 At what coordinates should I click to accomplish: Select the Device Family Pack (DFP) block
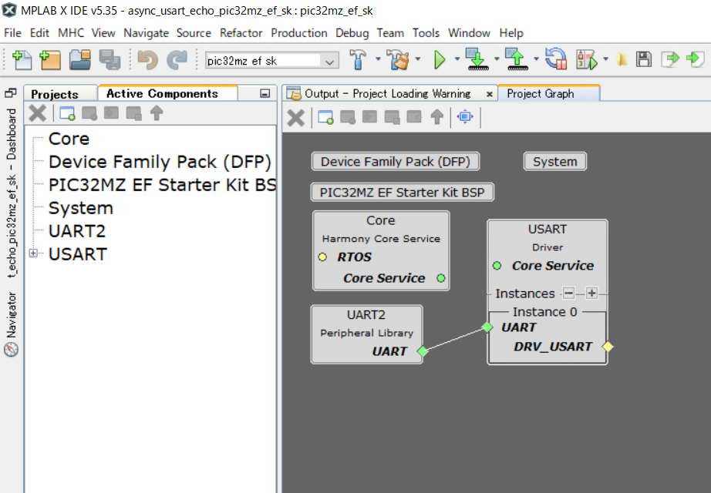click(396, 161)
